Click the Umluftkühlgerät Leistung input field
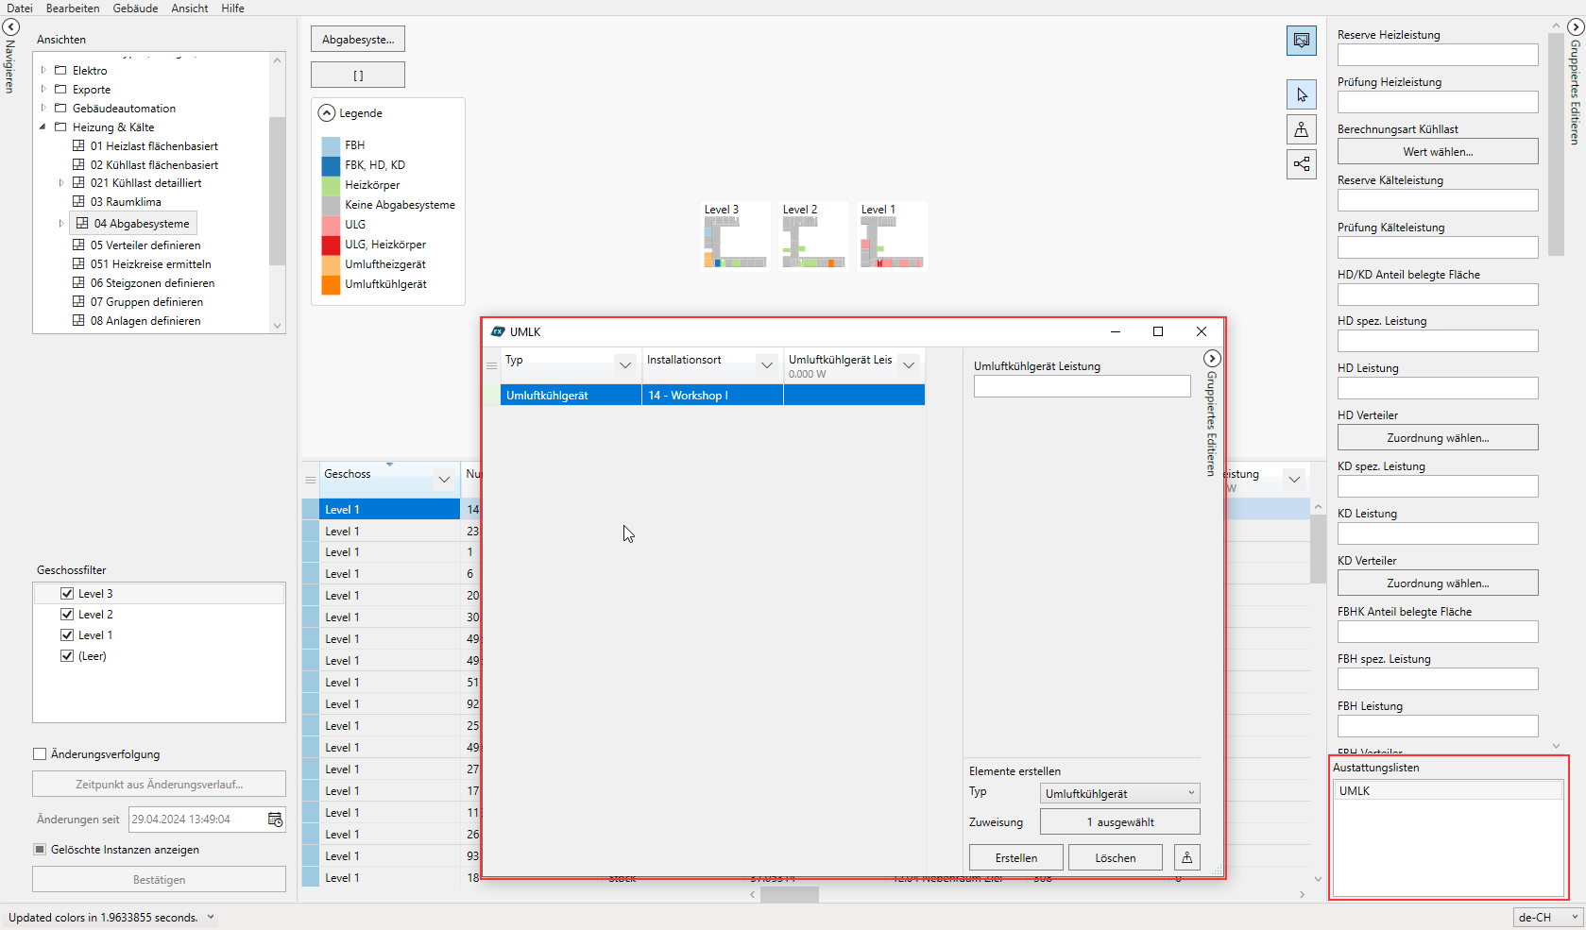1586x930 pixels. 1082,386
